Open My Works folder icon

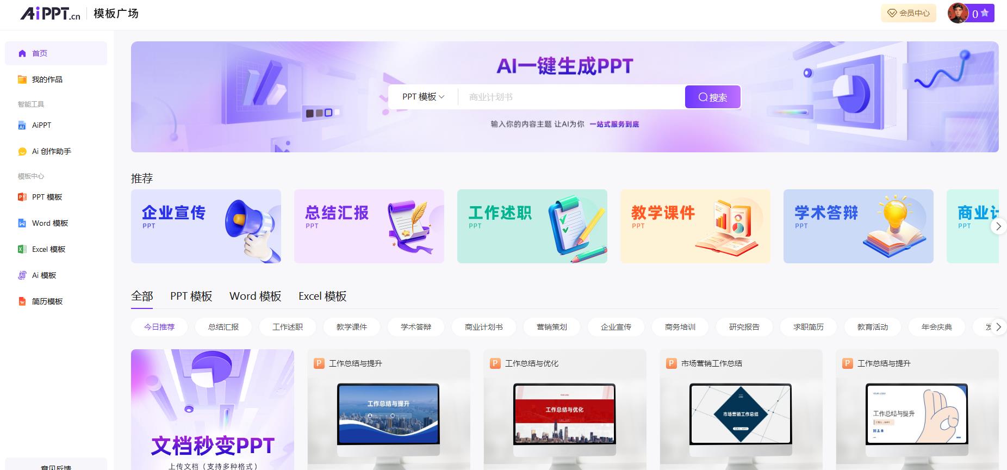[x=22, y=79]
